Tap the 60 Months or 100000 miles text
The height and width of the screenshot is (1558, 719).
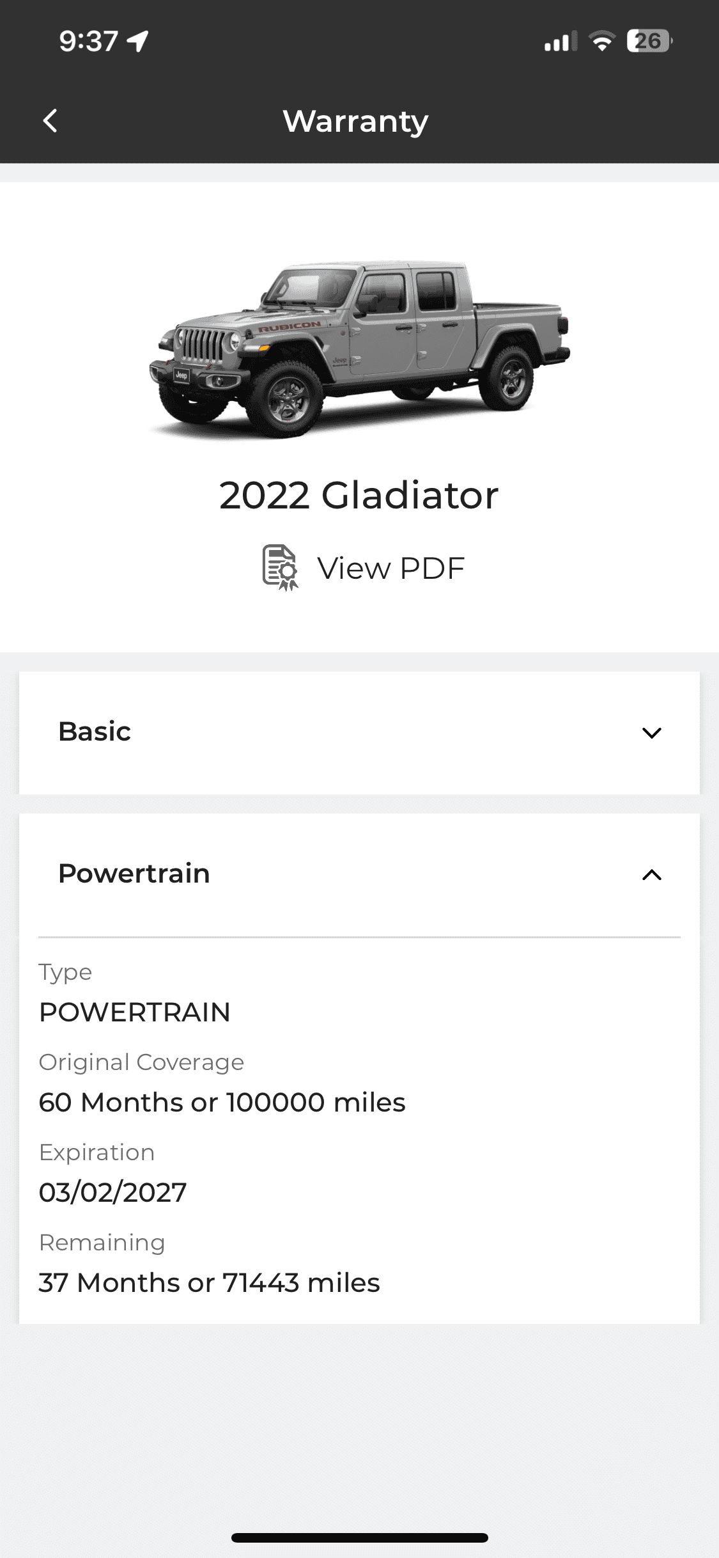(x=222, y=1102)
